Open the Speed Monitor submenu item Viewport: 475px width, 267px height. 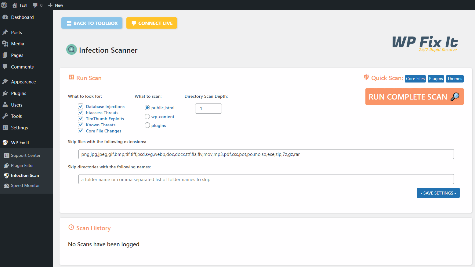pyautogui.click(x=26, y=186)
